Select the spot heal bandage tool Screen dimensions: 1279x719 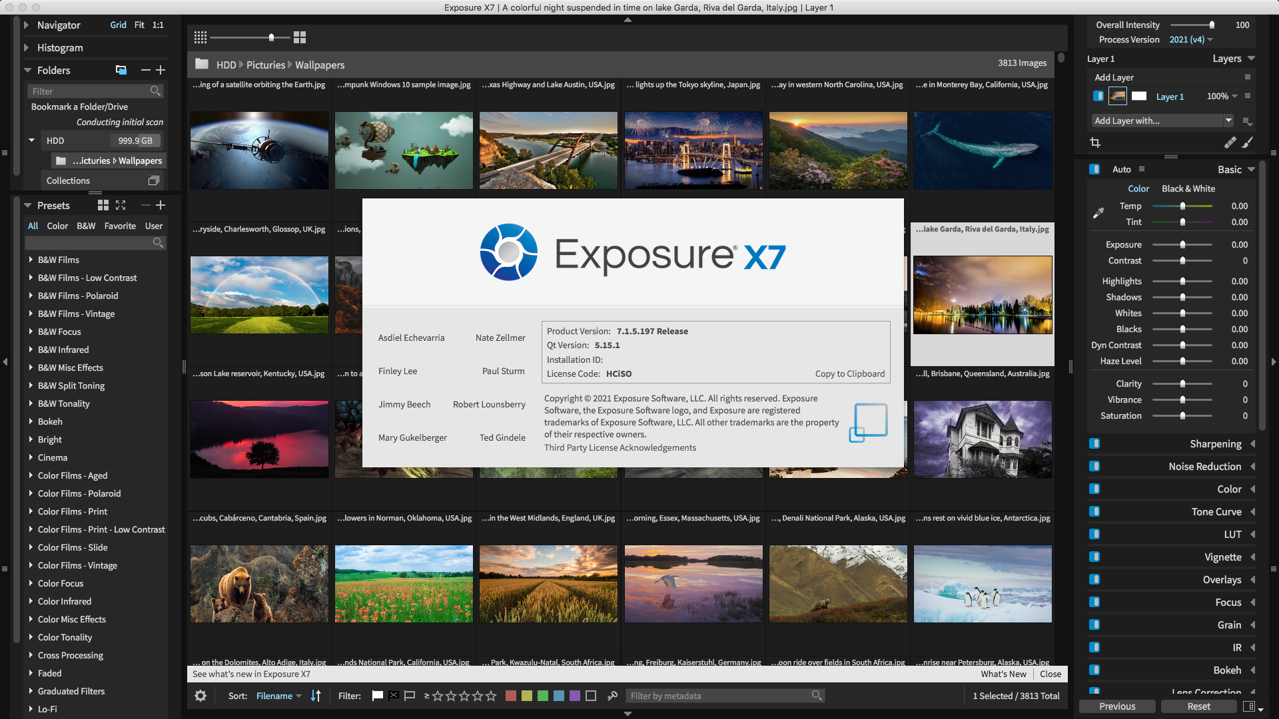click(x=1230, y=142)
